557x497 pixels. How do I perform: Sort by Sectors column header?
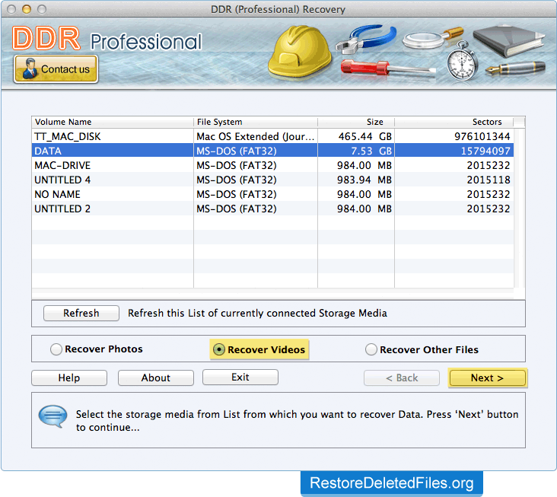coord(454,122)
